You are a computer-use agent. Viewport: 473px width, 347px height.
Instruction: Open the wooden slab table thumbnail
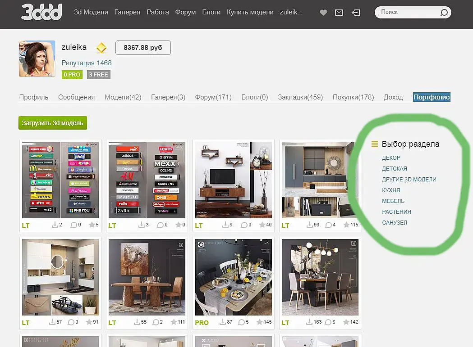(x=147, y=277)
